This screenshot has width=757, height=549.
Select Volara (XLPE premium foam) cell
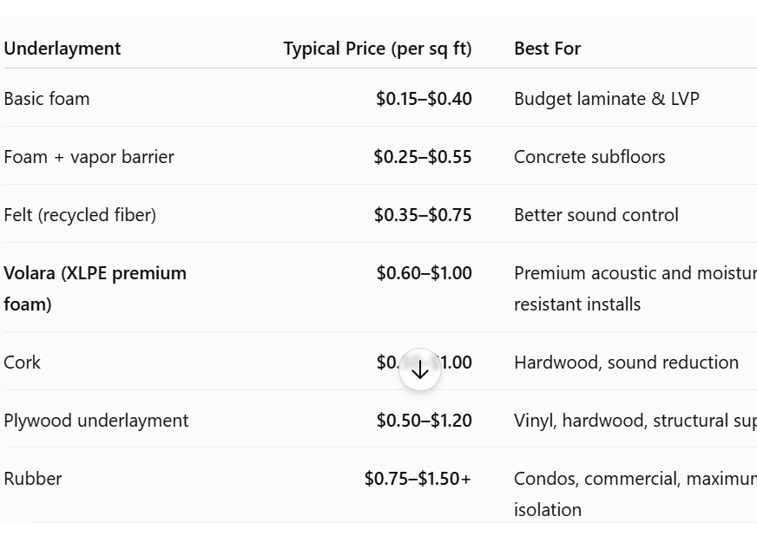pyautogui.click(x=95, y=289)
